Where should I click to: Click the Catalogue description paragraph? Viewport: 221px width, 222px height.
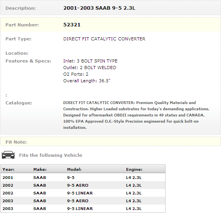(136, 115)
